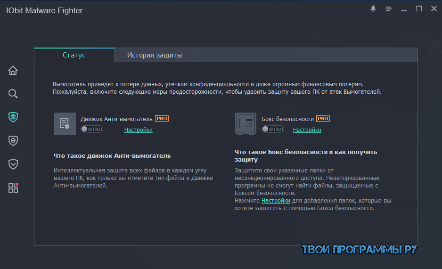Open the Browser protection shield icon
The width and height of the screenshot is (442, 269).
[13, 141]
